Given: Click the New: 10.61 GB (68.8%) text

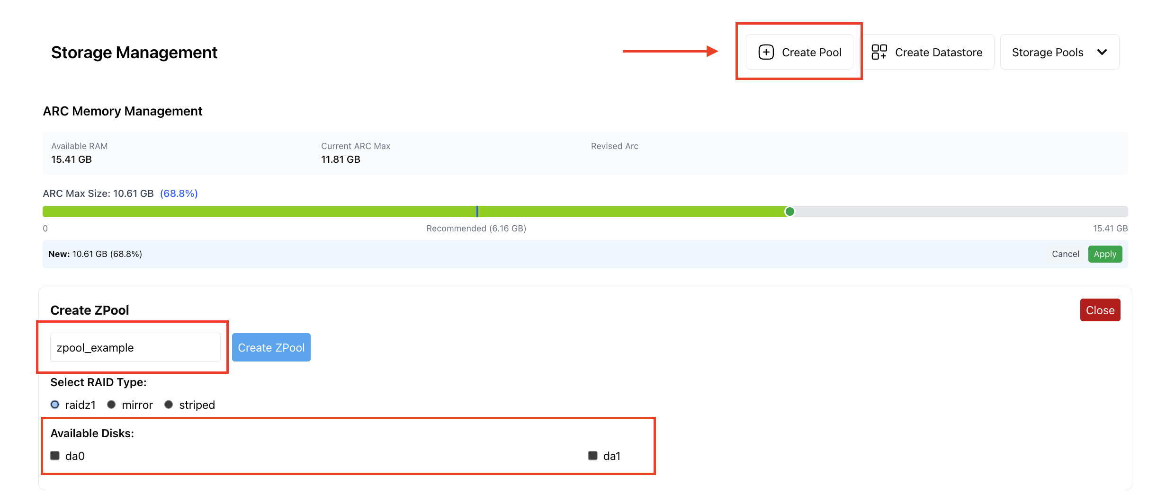Looking at the screenshot, I should (95, 254).
